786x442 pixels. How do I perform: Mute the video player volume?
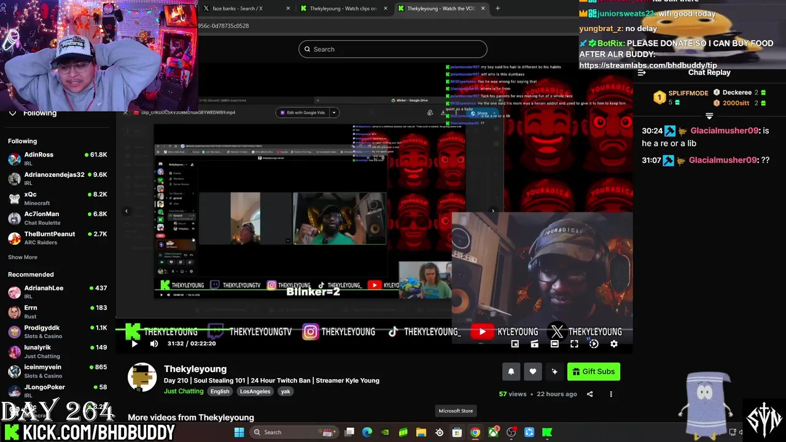(x=154, y=344)
